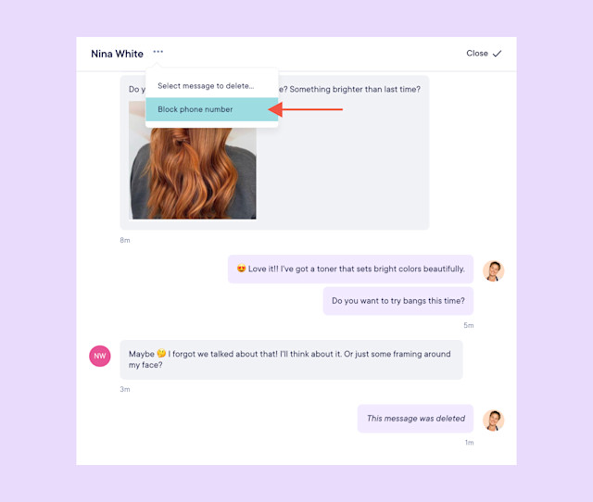
Task: Click the 8m timestamp under photo message
Action: click(x=125, y=240)
